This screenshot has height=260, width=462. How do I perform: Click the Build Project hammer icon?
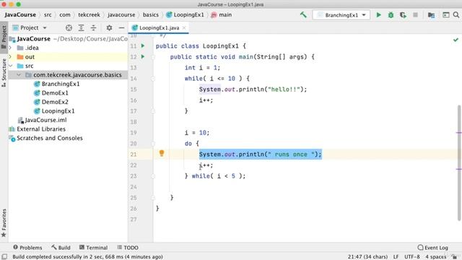303,14
